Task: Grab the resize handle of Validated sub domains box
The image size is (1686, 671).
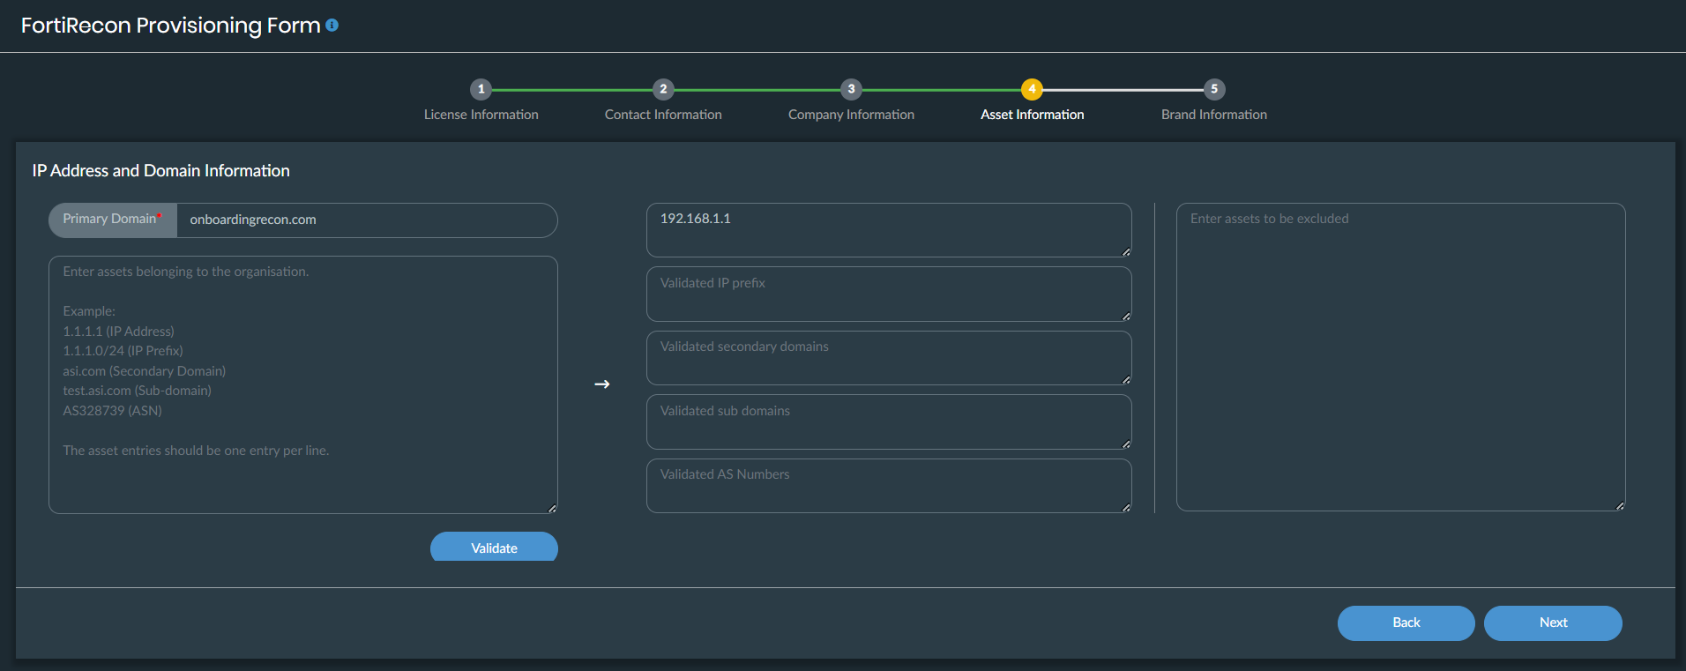Action: [1126, 444]
